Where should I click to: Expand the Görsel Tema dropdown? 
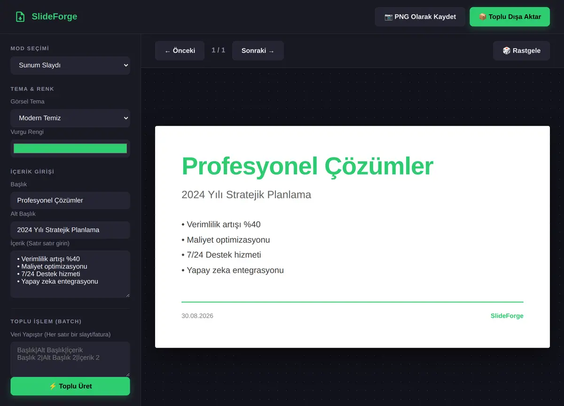pyautogui.click(x=70, y=118)
